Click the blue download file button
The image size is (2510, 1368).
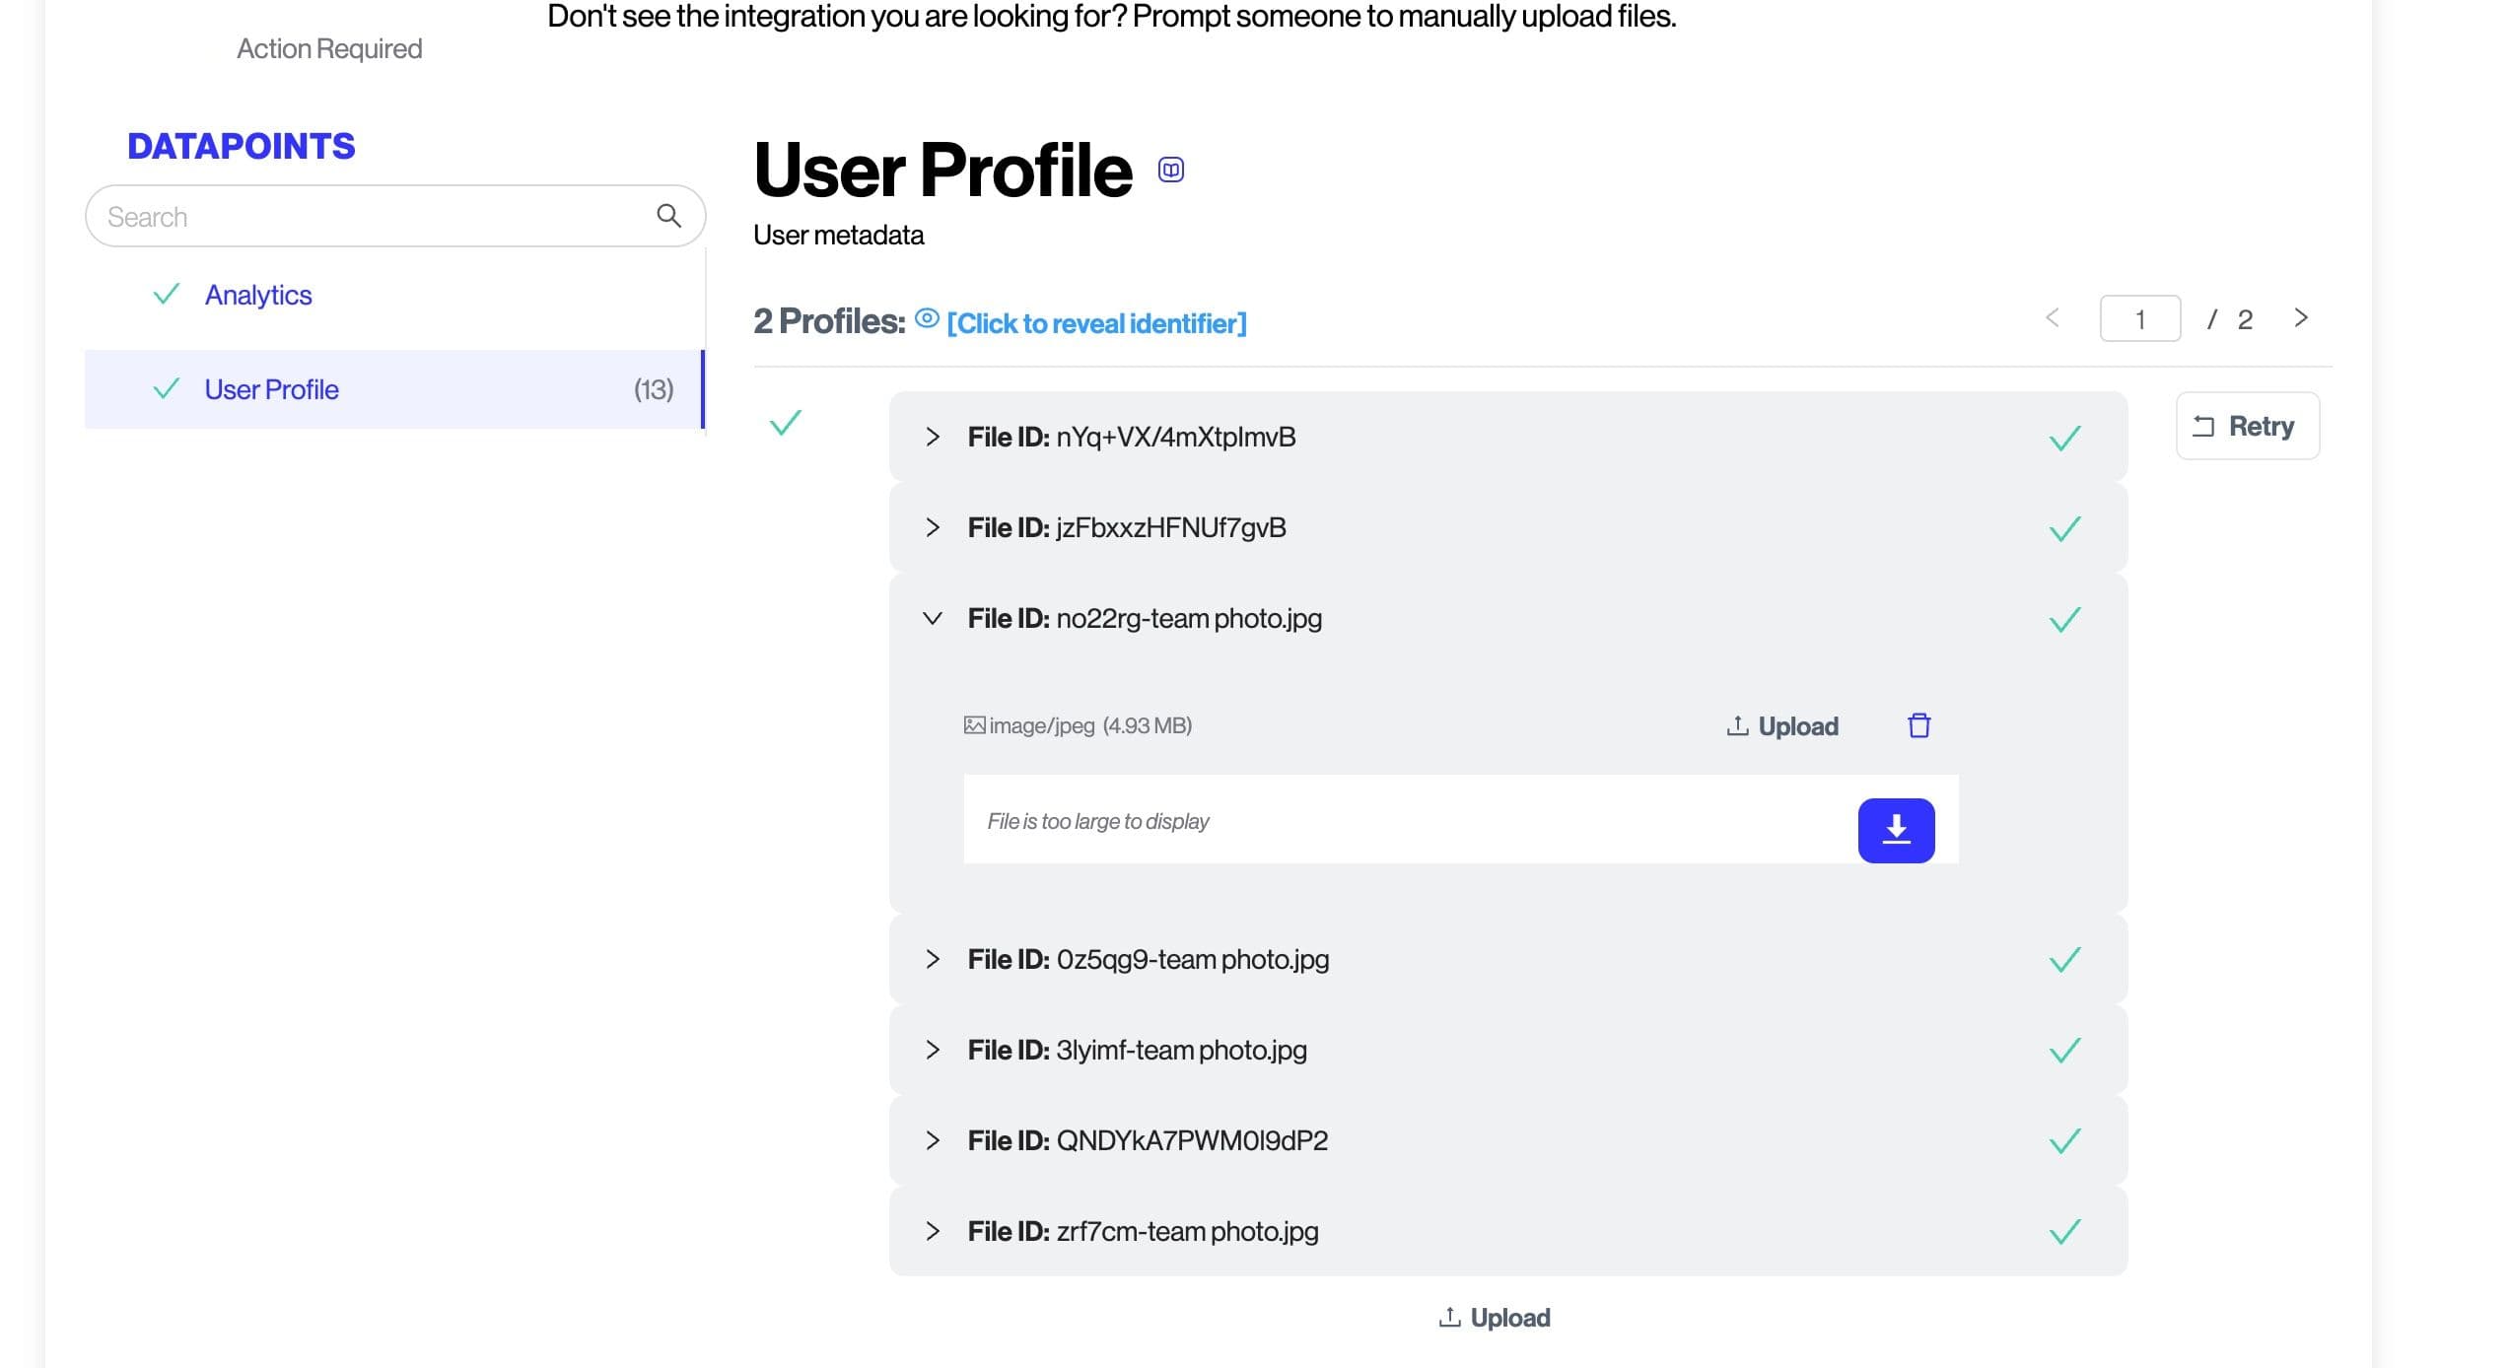point(1895,830)
